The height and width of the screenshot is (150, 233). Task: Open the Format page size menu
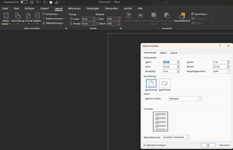coord(29,19)
